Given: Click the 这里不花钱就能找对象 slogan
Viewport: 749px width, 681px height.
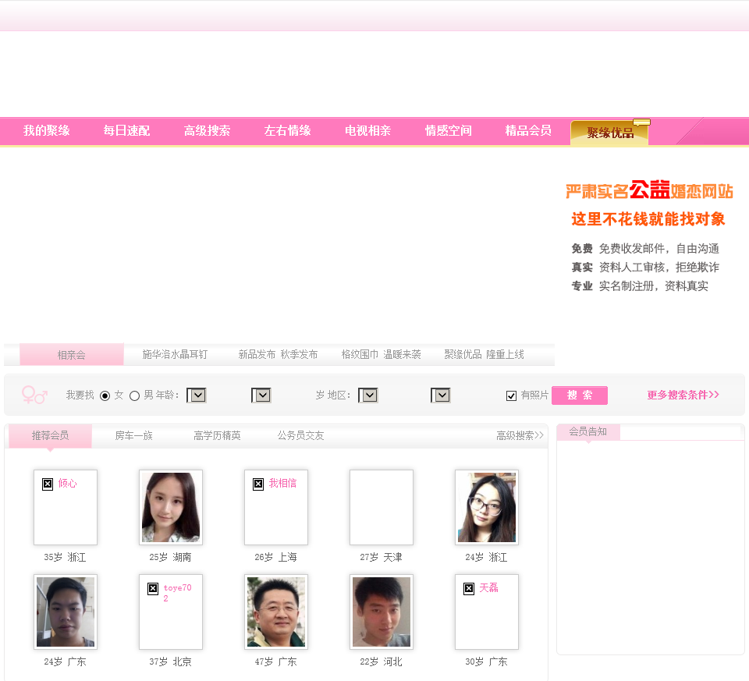Looking at the screenshot, I should 648,219.
